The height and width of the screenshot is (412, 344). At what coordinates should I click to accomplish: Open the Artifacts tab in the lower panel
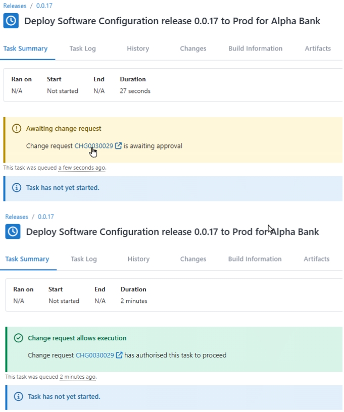[x=316, y=259]
